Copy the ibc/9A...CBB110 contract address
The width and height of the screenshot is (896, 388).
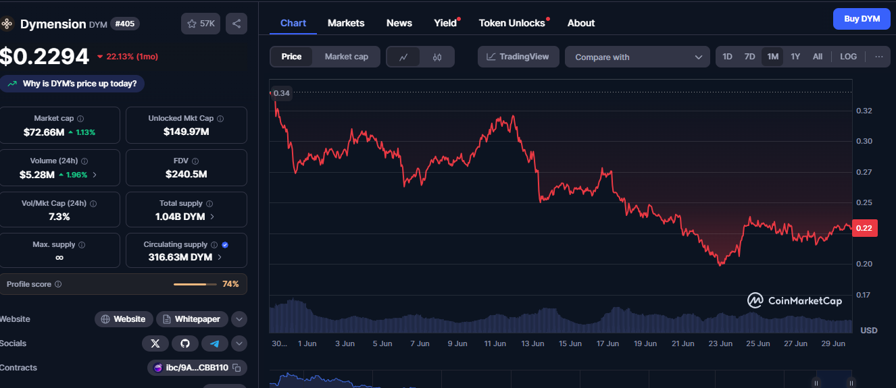237,368
